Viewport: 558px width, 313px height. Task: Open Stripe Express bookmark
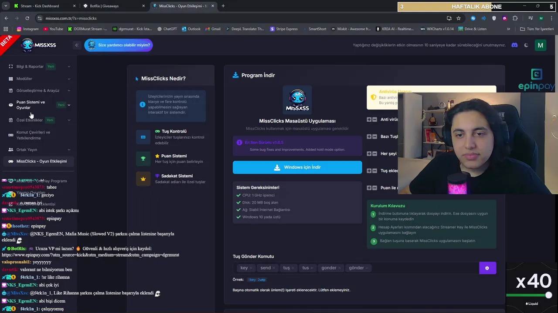click(284, 29)
